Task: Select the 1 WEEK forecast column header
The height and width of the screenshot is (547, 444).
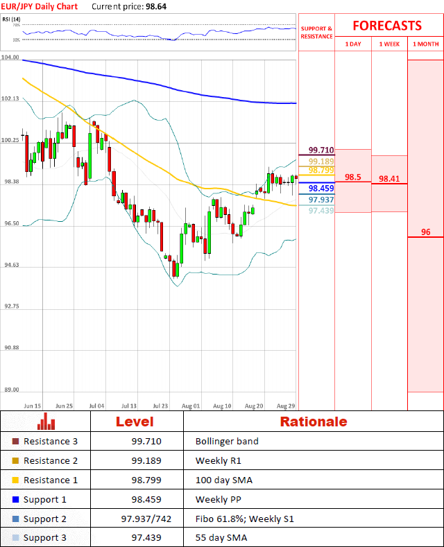Action: point(389,44)
